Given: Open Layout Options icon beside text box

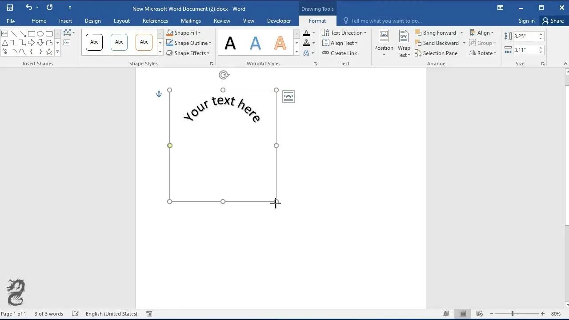Looking at the screenshot, I should click(x=289, y=96).
